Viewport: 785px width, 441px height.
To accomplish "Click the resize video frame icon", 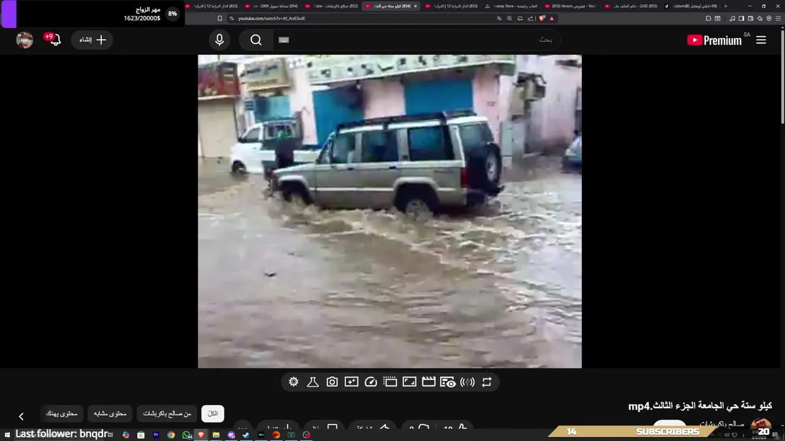I will tap(409, 382).
